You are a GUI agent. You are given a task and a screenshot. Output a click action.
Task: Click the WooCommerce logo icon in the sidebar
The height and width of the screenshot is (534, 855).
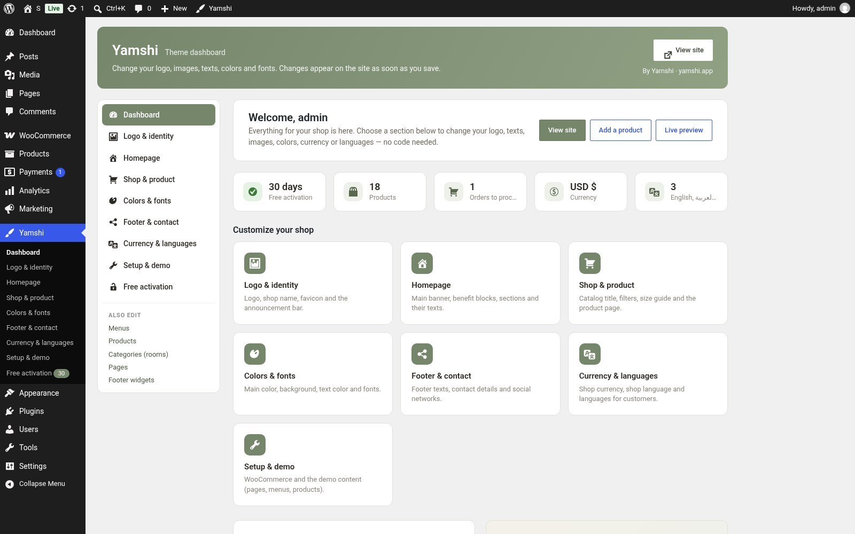click(x=10, y=136)
